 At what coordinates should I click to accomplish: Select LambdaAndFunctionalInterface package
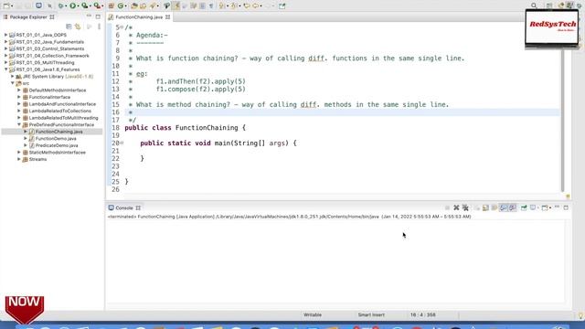click(62, 104)
